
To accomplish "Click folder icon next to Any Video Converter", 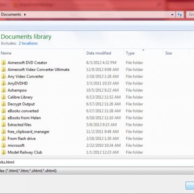I will [4, 76].
